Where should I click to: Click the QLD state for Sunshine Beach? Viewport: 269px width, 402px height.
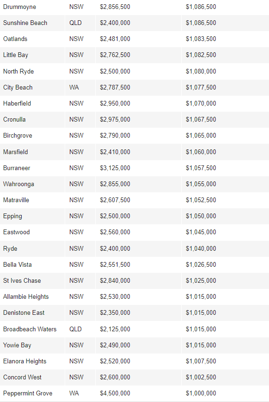click(76, 23)
